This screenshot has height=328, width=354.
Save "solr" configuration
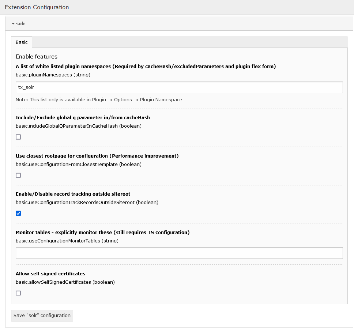click(x=42, y=316)
